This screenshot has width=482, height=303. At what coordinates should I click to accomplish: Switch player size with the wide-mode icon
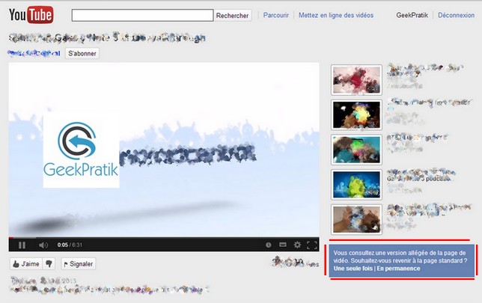(x=283, y=245)
